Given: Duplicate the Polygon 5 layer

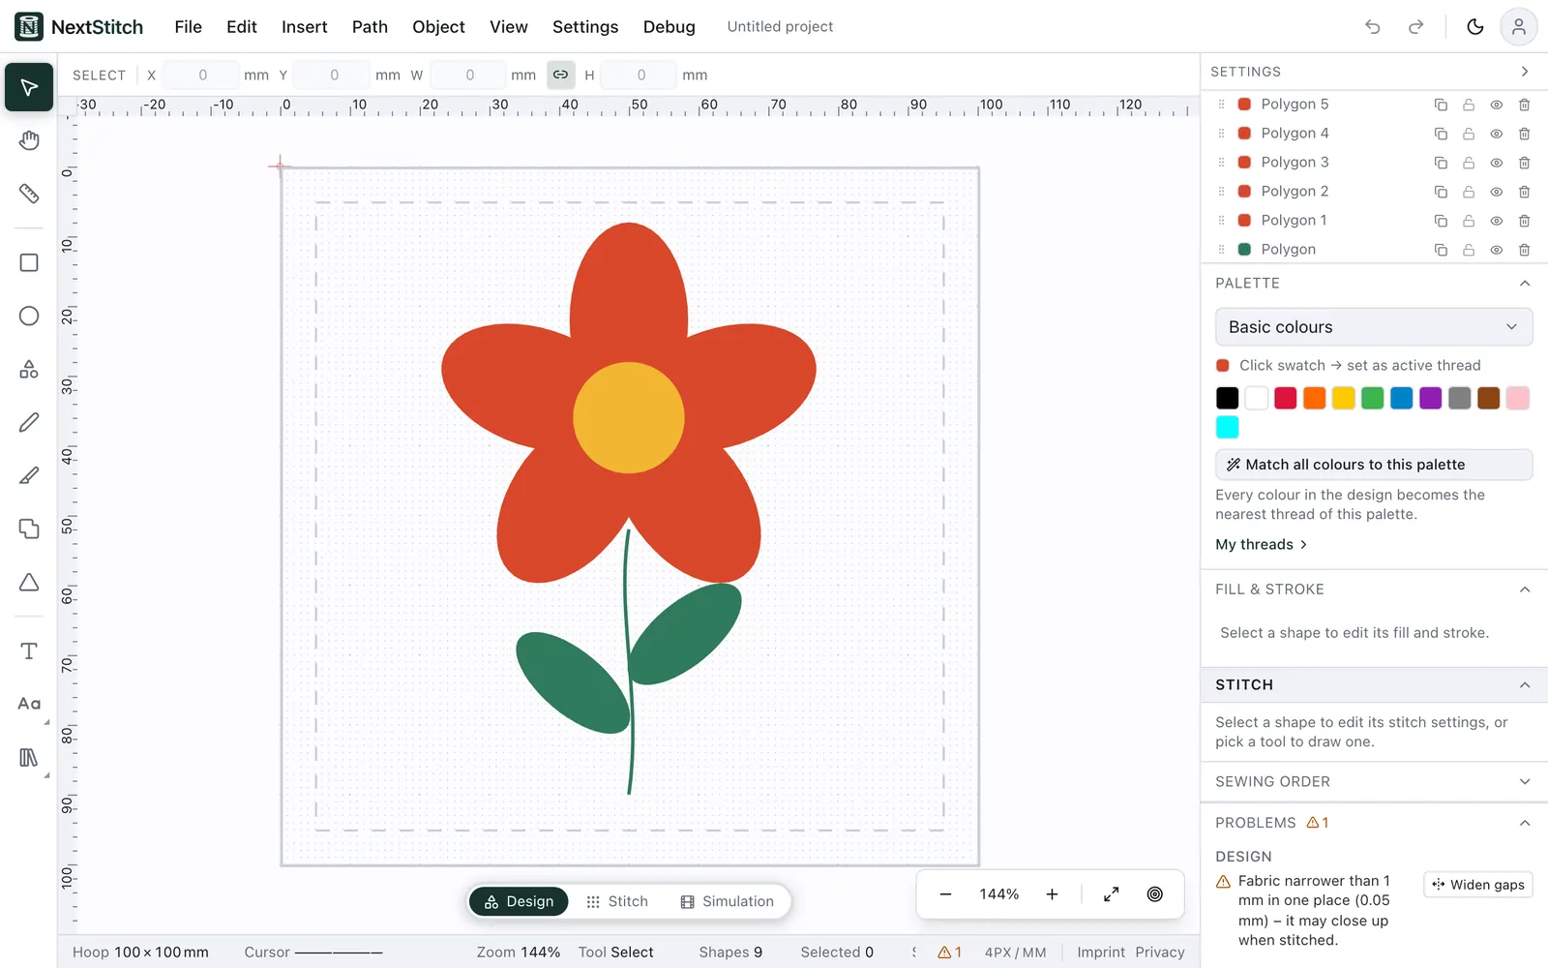Looking at the screenshot, I should [x=1441, y=105].
